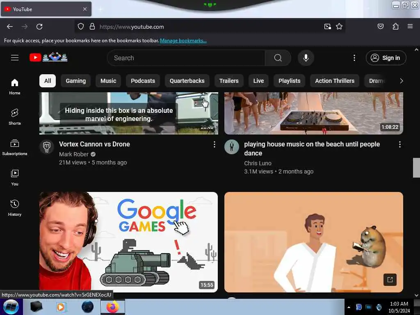The width and height of the screenshot is (420, 315).
Task: Click the Firefox taskbar icon
Action: coord(113,307)
